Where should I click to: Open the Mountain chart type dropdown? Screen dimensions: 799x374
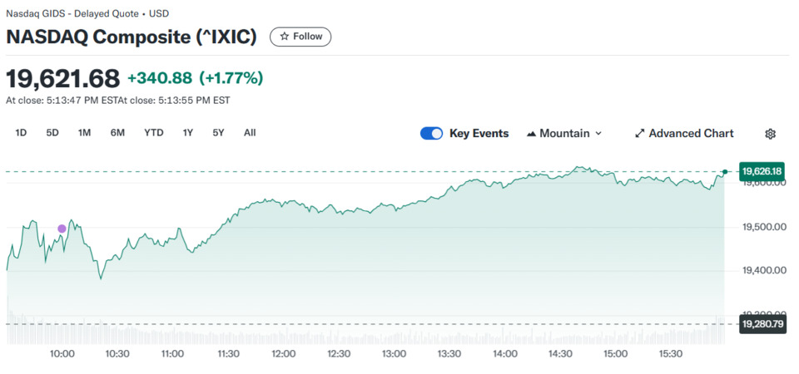pyautogui.click(x=563, y=133)
